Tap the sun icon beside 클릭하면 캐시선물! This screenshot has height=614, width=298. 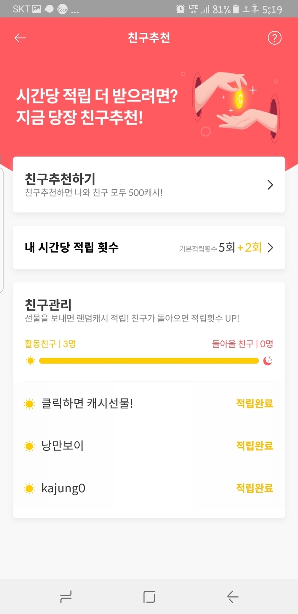(29, 404)
